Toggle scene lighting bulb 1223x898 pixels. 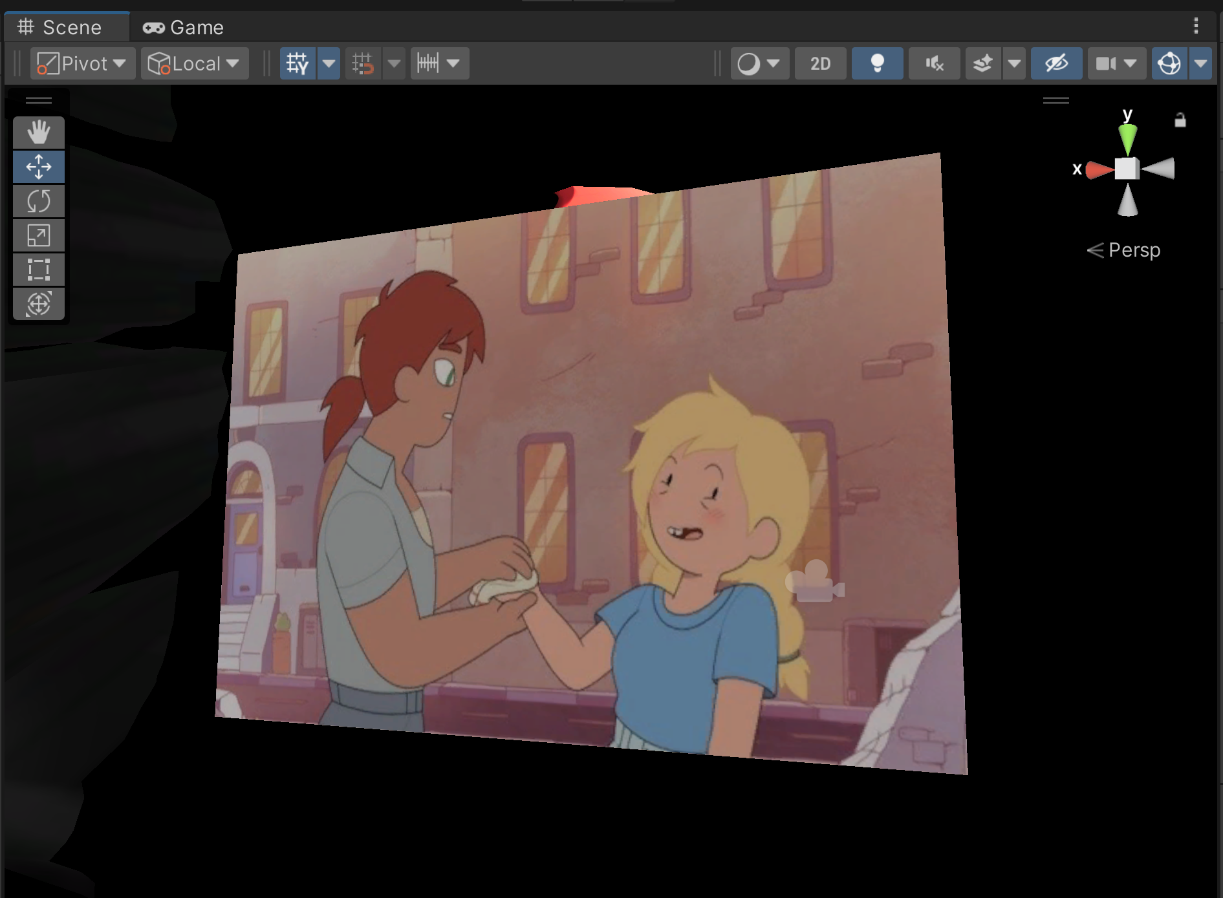(x=877, y=63)
